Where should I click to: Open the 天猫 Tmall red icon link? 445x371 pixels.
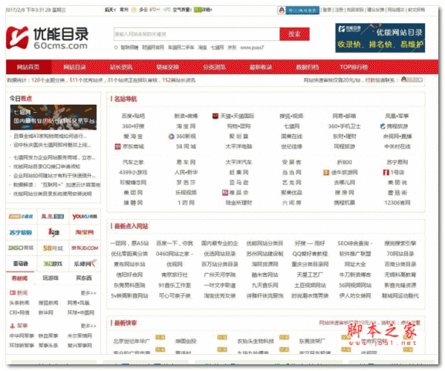(x=215, y=116)
